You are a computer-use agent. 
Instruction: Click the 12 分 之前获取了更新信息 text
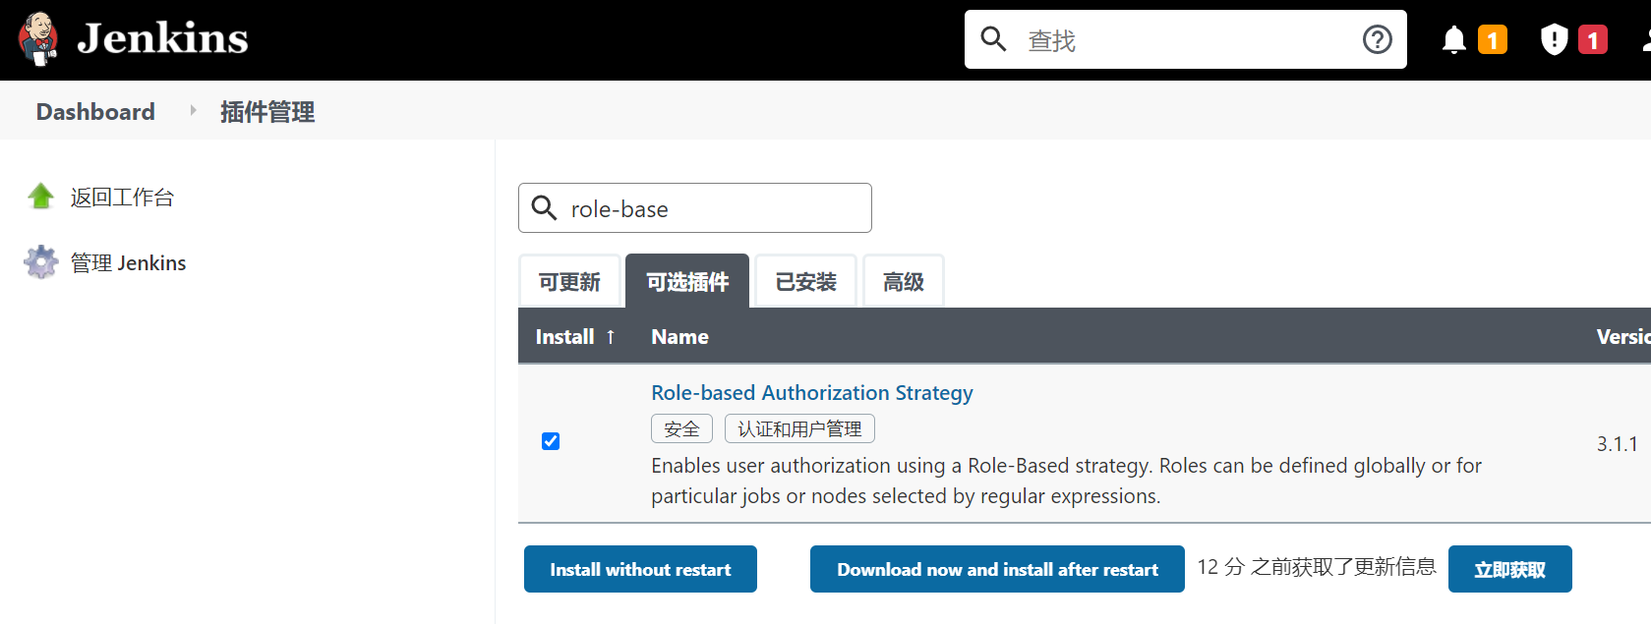pyautogui.click(x=1317, y=567)
